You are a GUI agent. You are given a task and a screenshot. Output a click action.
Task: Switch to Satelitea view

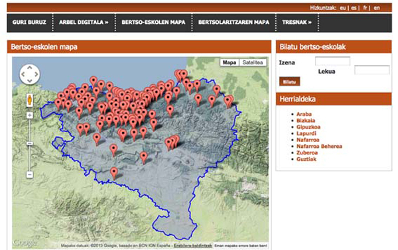click(x=253, y=62)
